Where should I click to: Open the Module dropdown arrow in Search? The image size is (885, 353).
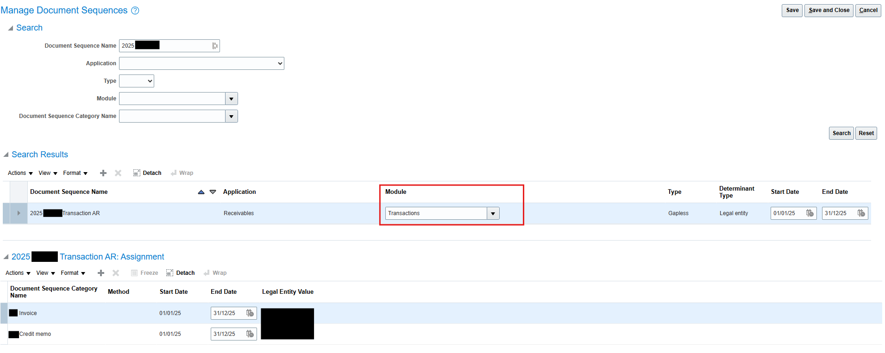click(232, 99)
